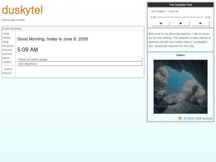Open the orange RSS feed icon

pos(180,118)
